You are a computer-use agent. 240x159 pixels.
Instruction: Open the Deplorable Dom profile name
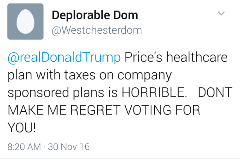[x=95, y=15]
